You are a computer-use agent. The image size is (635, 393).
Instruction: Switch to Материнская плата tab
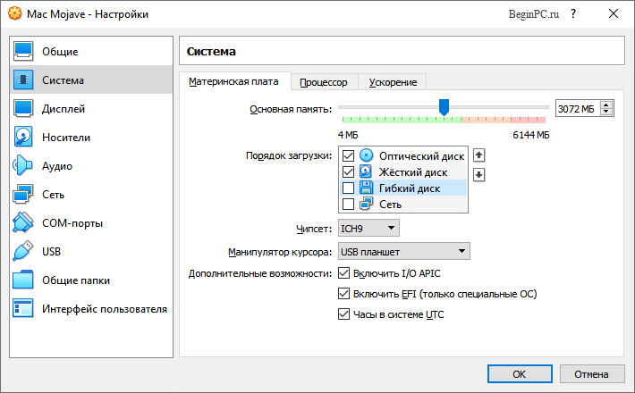(x=233, y=81)
